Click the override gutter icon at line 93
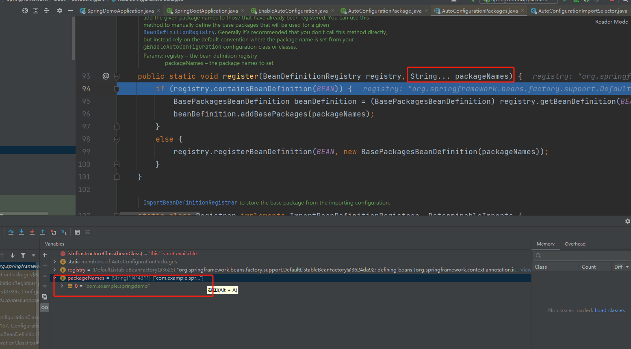Viewport: 631px width, 349px height. [106, 76]
